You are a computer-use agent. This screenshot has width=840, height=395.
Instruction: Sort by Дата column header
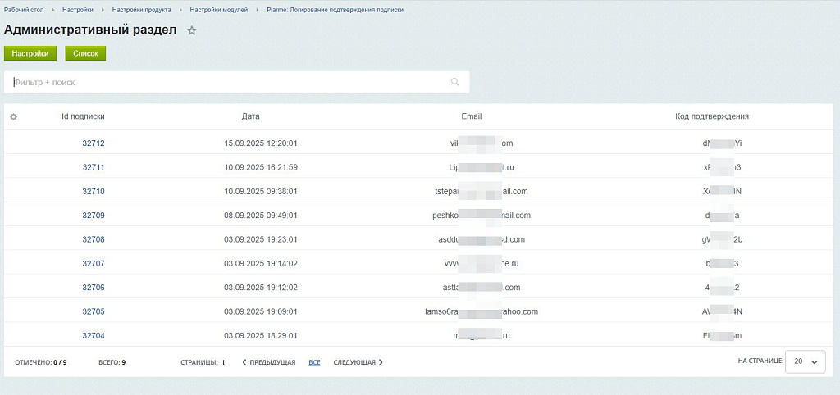(x=251, y=116)
